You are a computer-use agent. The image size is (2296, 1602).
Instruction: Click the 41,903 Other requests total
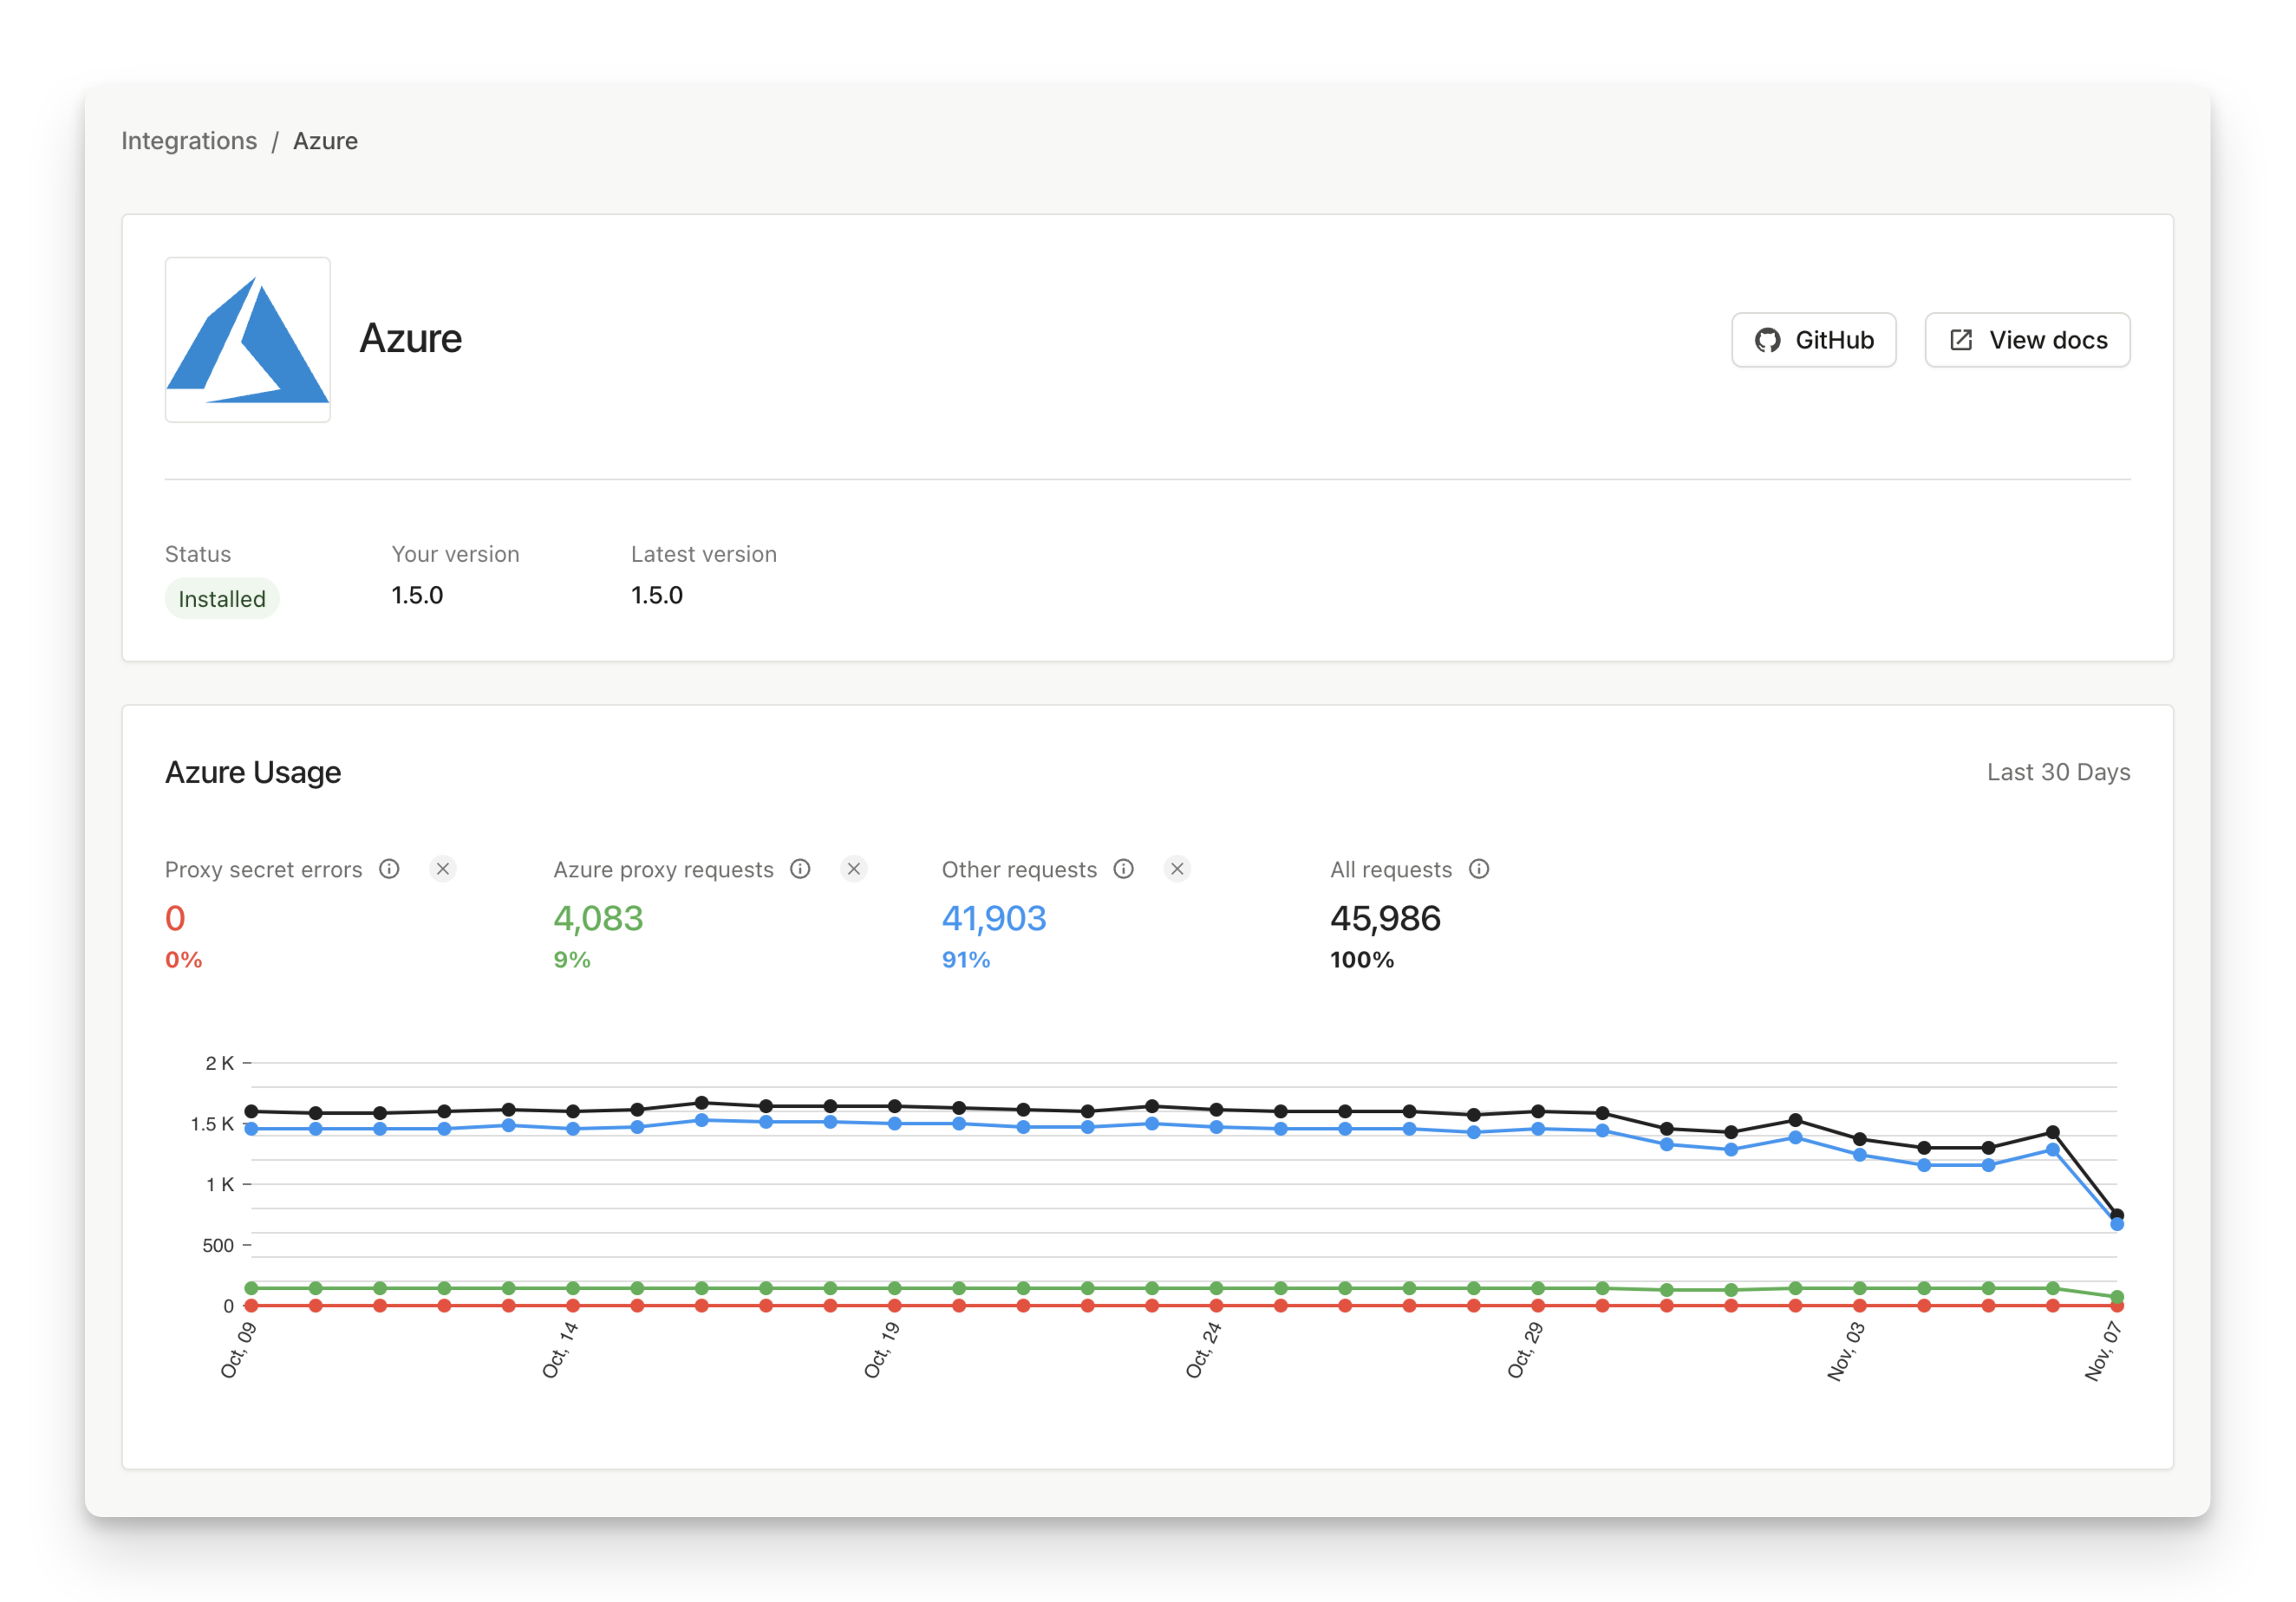pyautogui.click(x=993, y=918)
